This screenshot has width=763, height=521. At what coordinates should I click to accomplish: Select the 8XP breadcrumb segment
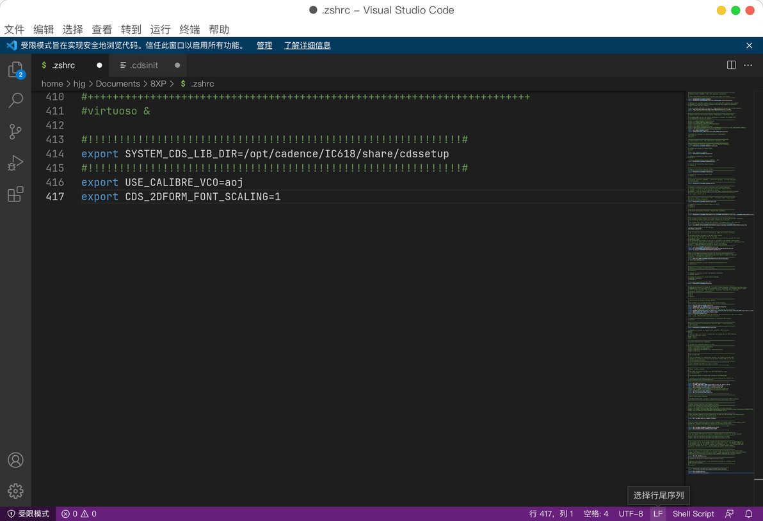click(x=158, y=84)
